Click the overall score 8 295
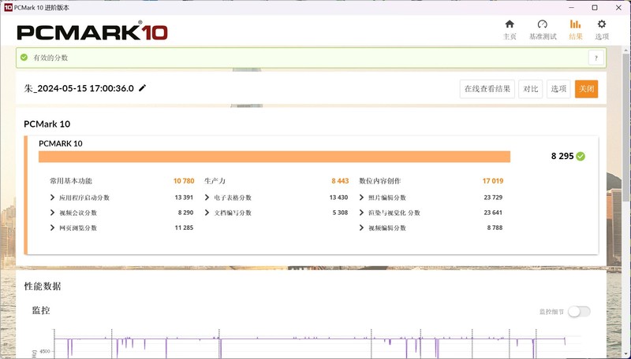 coord(562,156)
